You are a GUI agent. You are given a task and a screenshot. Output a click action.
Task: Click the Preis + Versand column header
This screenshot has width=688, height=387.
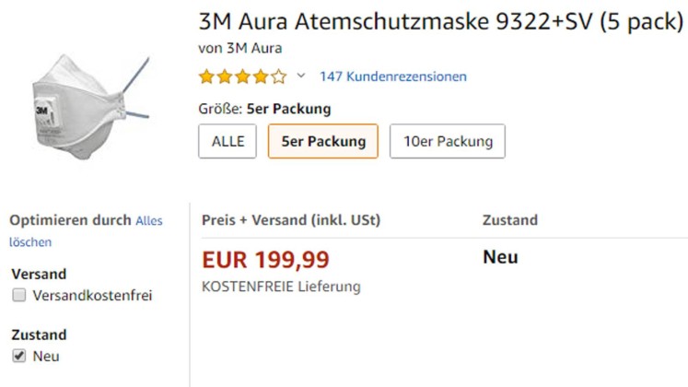click(291, 220)
